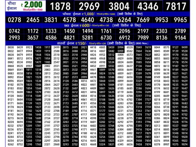This screenshot has height=147, width=196.
Task: Select seventh prize number 9874
Action: [x=185, y=144]
